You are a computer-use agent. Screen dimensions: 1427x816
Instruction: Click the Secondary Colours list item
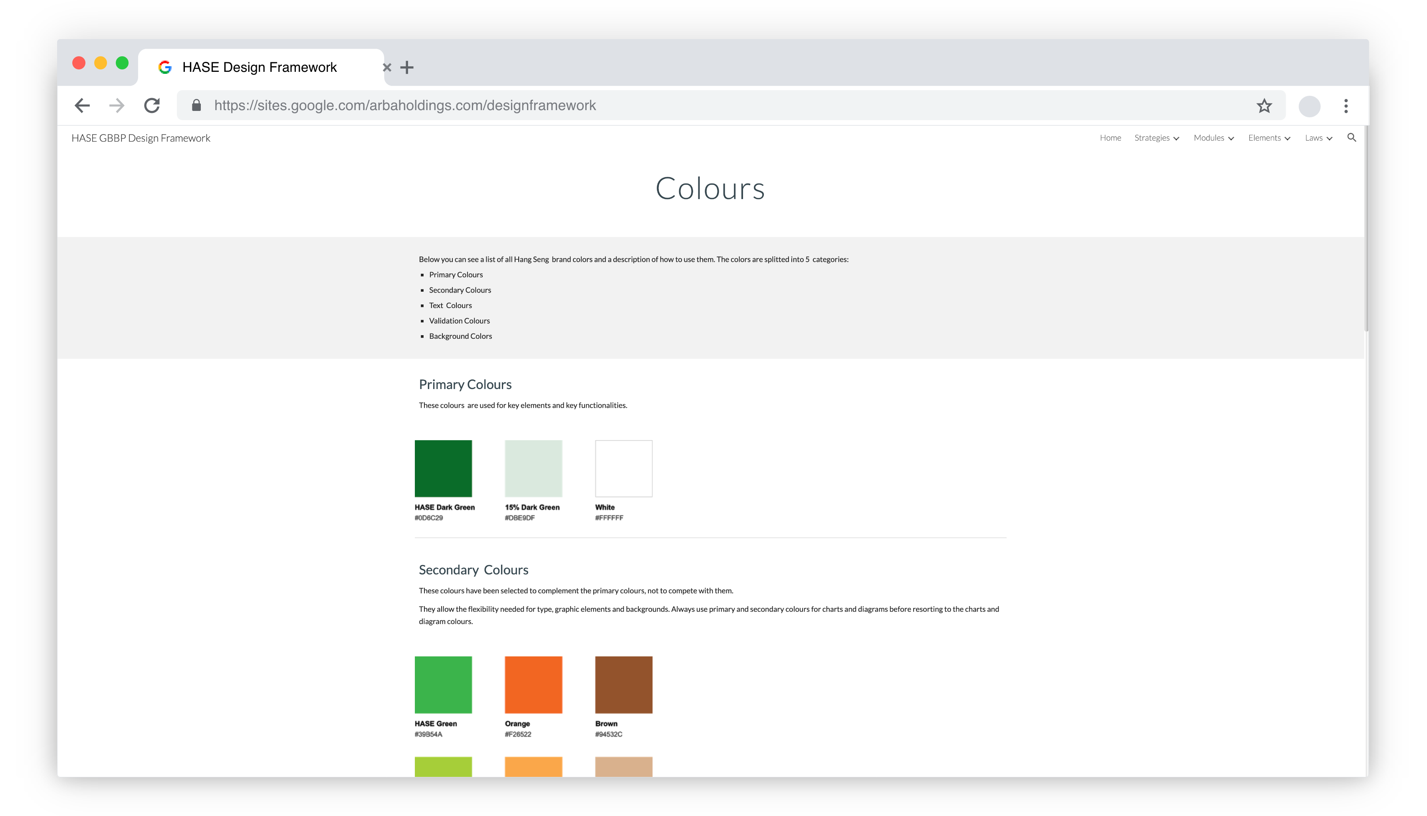pos(460,290)
